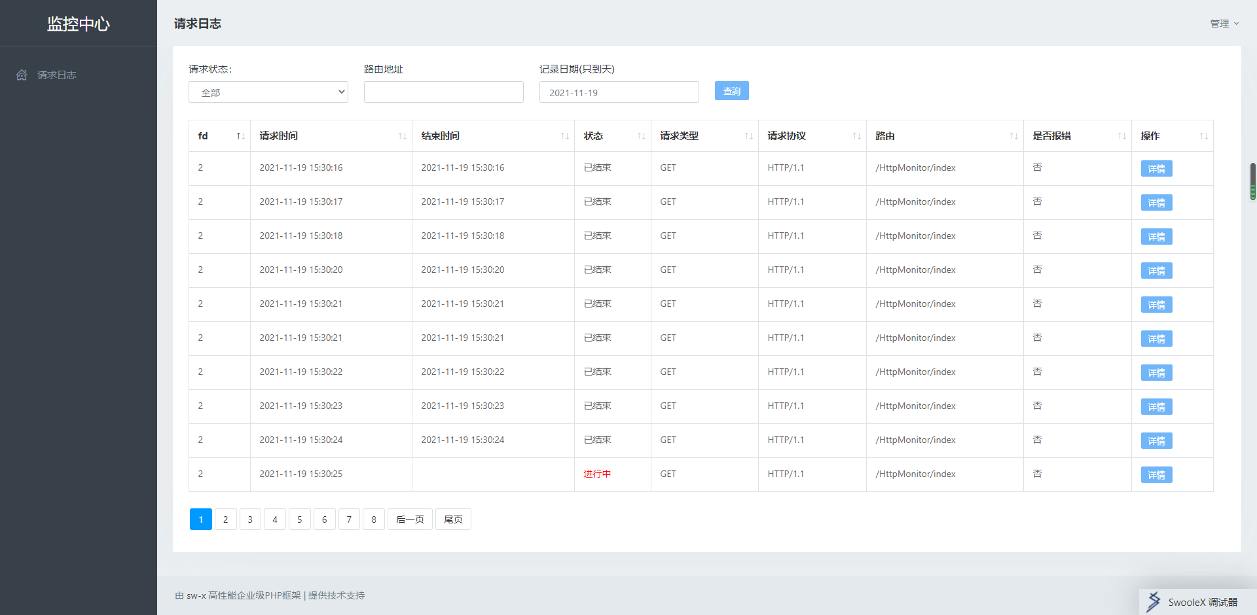Viewport: 1257px width, 615px height.
Task: Focus the 路由地址 input field
Action: pyautogui.click(x=443, y=92)
